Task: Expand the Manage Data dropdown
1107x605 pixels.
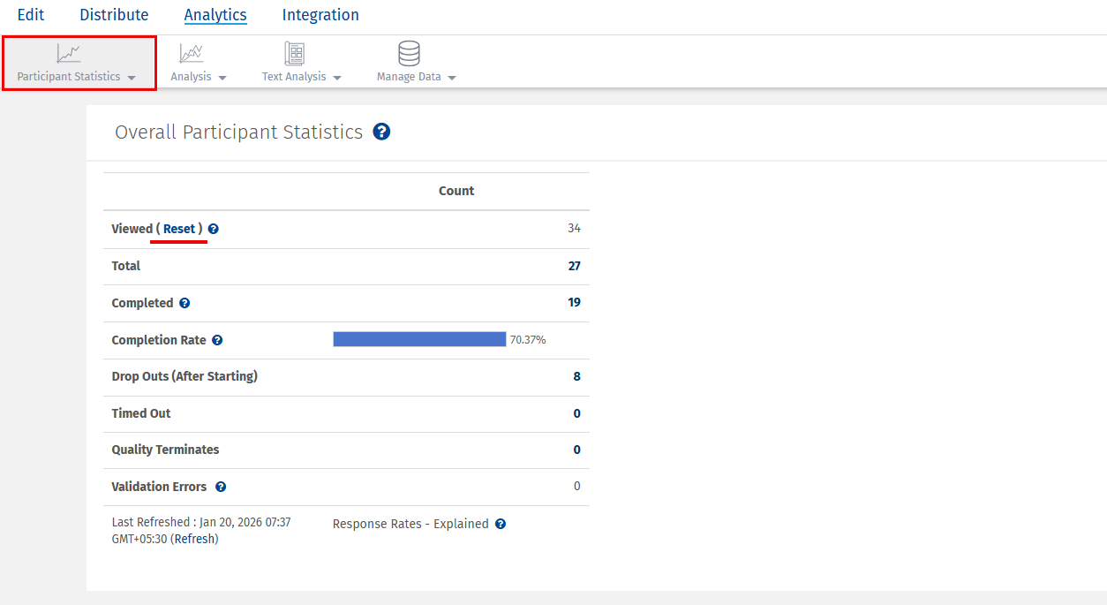Action: 452,77
